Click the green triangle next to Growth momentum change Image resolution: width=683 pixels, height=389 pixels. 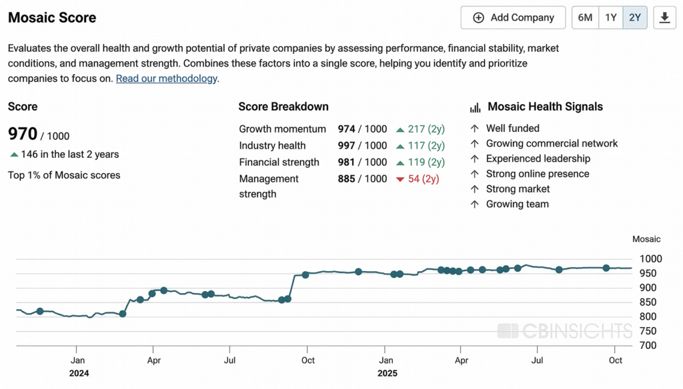click(400, 129)
